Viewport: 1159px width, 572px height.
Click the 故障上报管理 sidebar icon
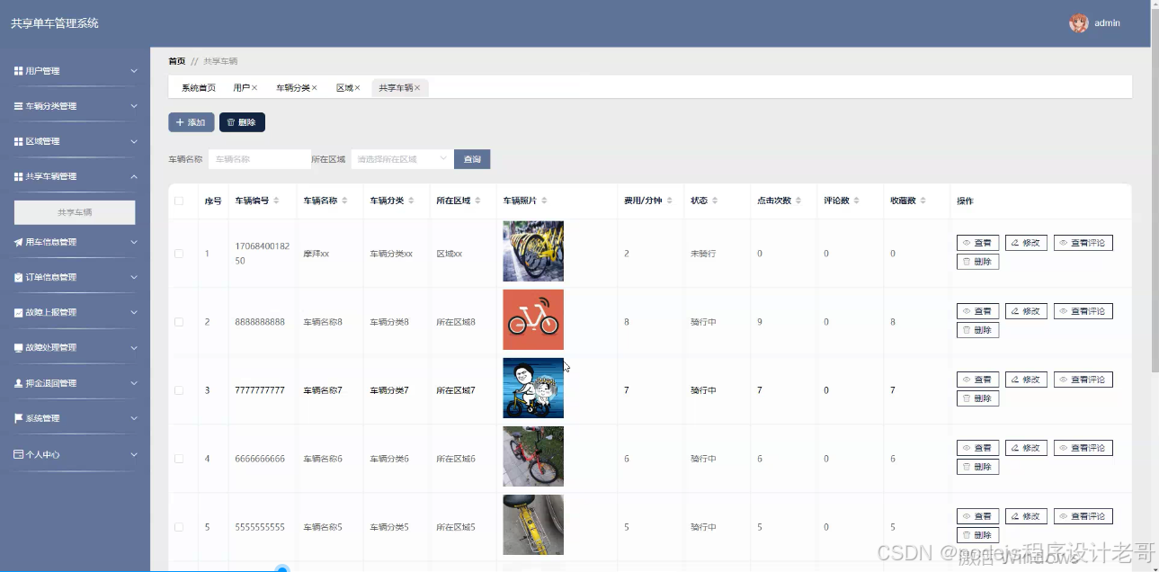[x=18, y=312]
